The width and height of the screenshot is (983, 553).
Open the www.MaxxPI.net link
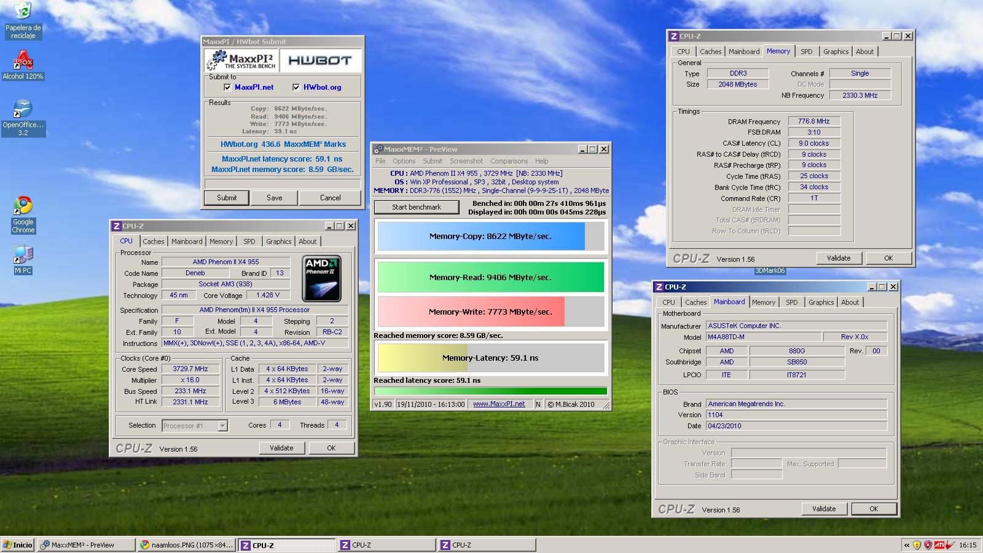click(499, 404)
